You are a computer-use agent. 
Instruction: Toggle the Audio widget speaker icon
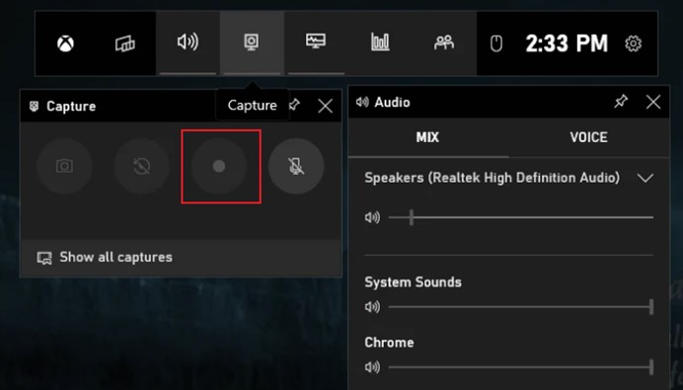tap(188, 42)
